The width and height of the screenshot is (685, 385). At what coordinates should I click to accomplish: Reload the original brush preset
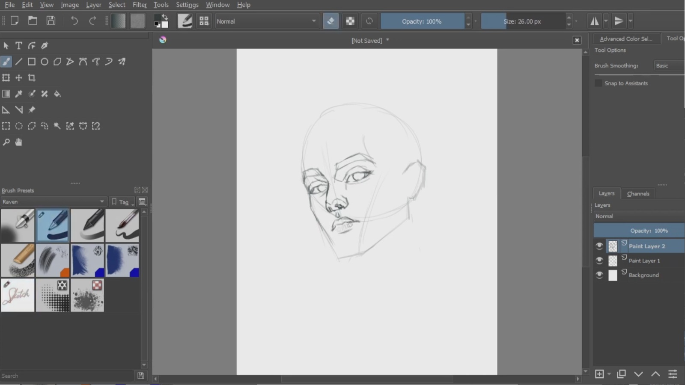coord(369,21)
